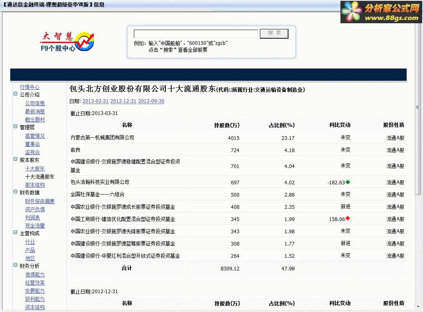Viewport: 423px width, 312px height.
Task: Open the 董事会 link
Action: 32,144
